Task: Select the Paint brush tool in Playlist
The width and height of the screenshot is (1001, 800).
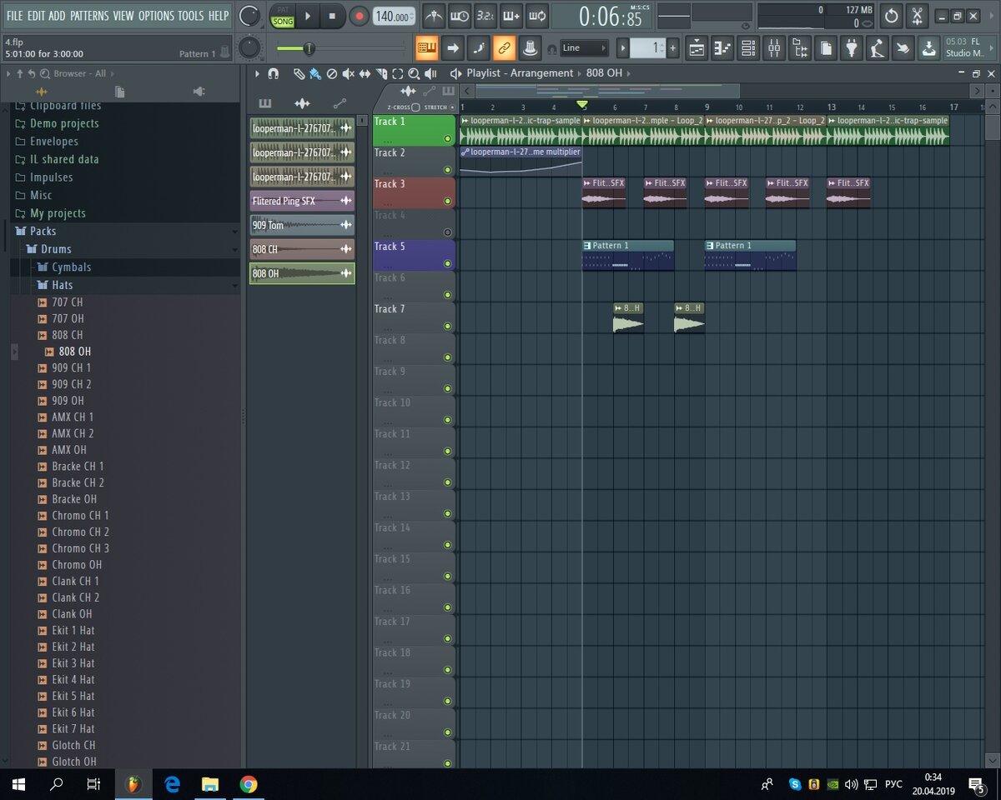Action: coord(314,73)
